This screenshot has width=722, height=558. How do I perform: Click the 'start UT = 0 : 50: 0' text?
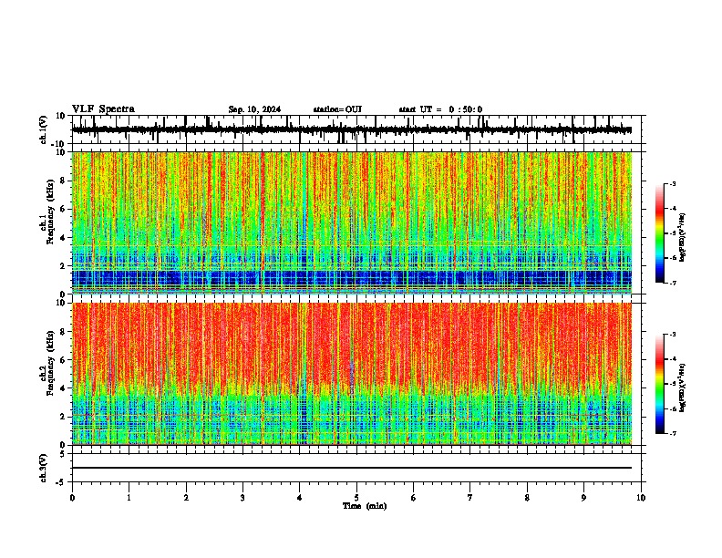(x=440, y=109)
